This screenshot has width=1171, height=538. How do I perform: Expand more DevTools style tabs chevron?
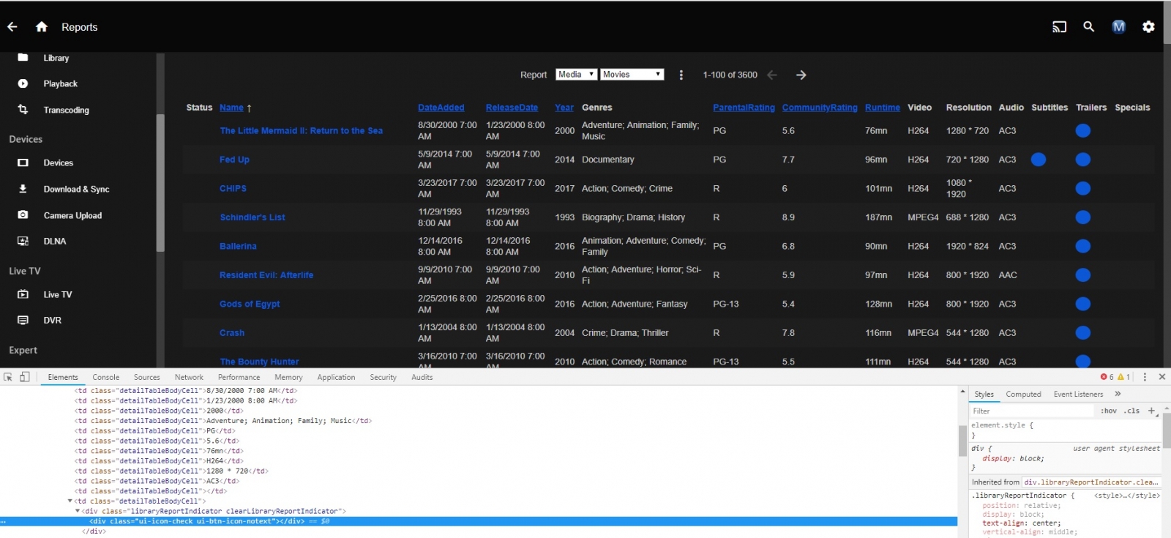tap(1118, 394)
